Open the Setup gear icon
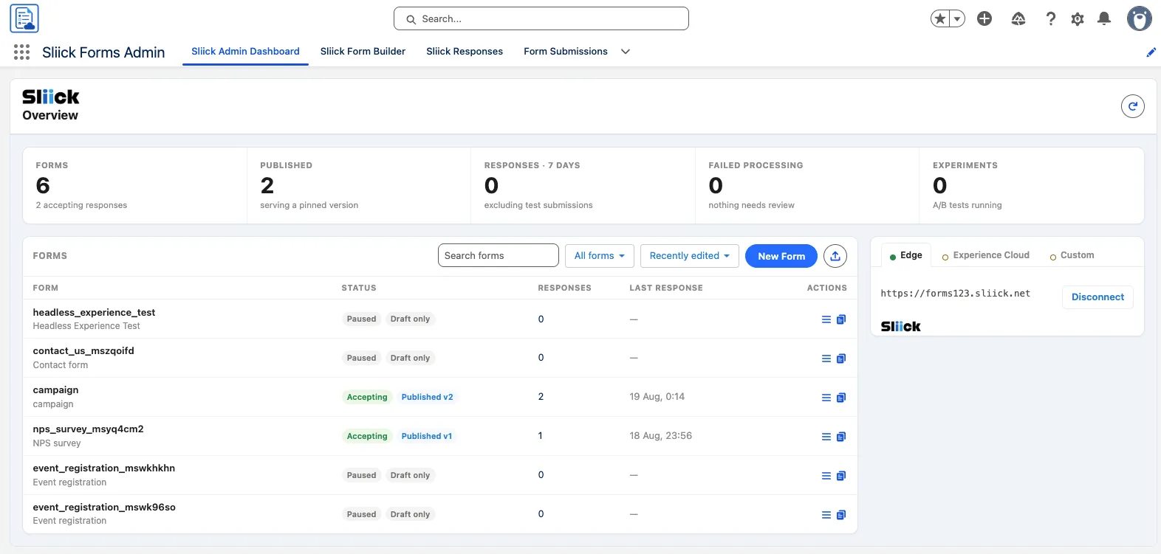 (1078, 18)
